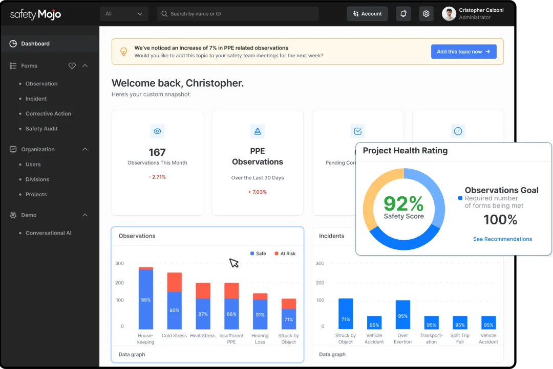Click the Insufficient PPE 86% bar
This screenshot has height=369, width=553.
pos(231,306)
